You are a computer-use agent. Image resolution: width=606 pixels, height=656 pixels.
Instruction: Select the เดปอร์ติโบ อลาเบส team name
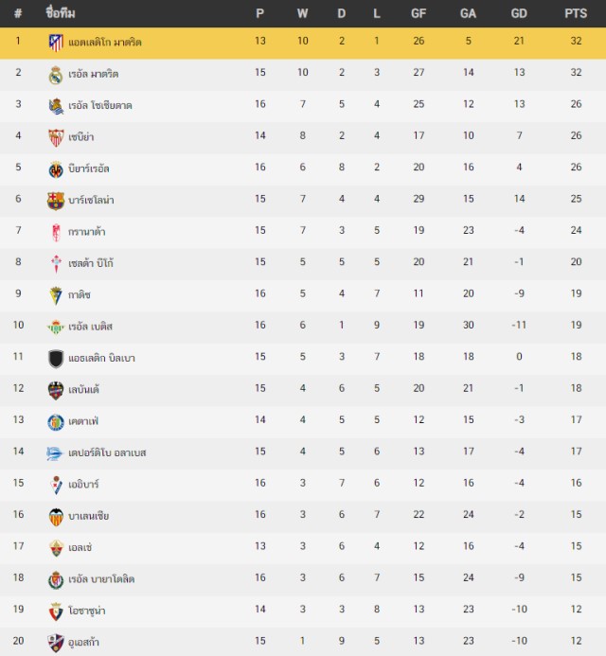tap(107, 452)
